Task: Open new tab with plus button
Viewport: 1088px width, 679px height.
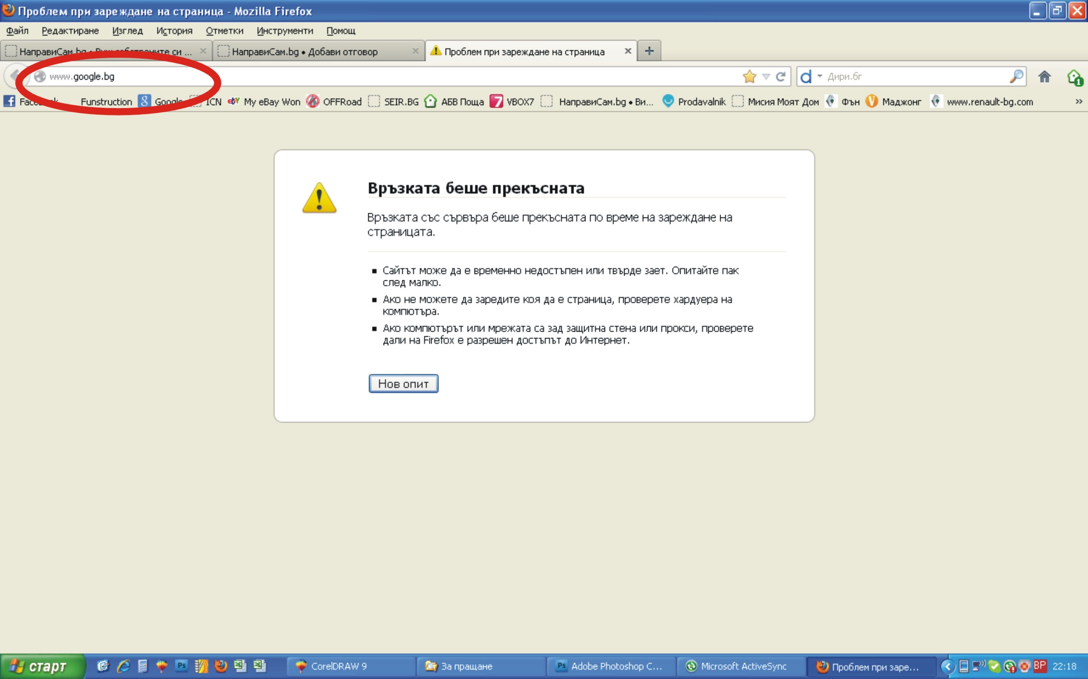Action: coord(649,51)
